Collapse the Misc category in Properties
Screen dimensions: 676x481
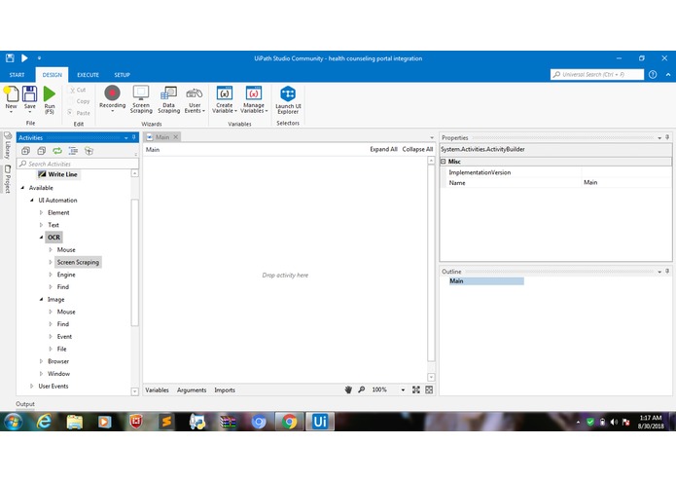coord(443,161)
